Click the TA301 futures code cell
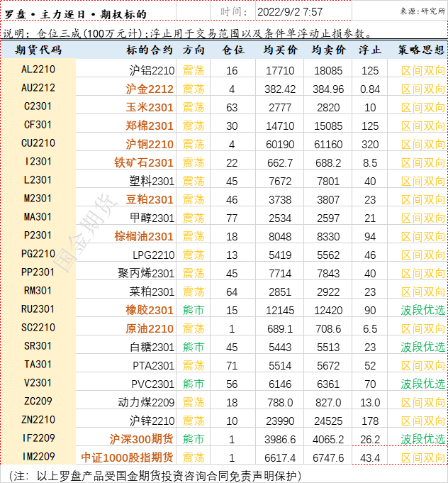Screen dimensions: 448x483 tap(38, 365)
